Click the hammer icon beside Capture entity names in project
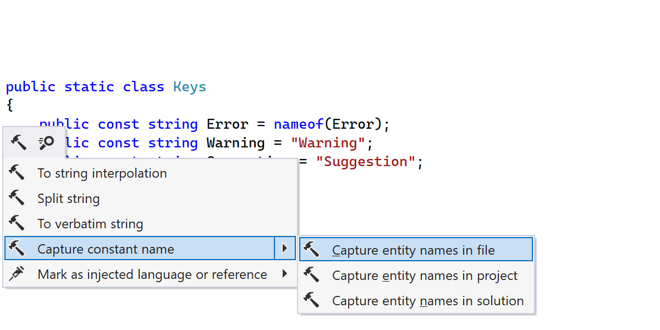660x330 pixels. coord(312,276)
